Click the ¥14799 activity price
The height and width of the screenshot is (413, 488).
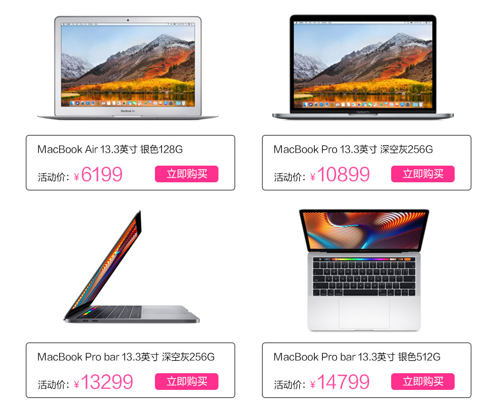[340, 382]
